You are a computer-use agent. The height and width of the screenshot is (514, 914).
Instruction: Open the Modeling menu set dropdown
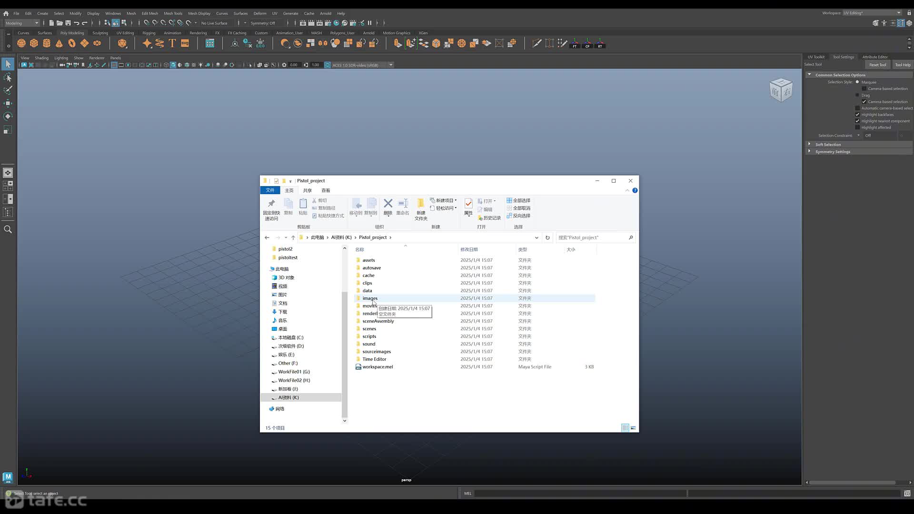[x=22, y=23]
